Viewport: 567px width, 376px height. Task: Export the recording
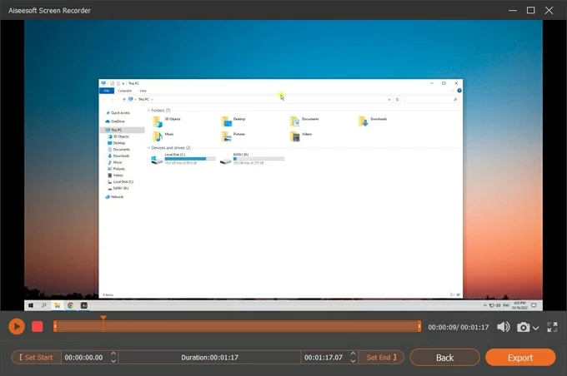pyautogui.click(x=520, y=358)
